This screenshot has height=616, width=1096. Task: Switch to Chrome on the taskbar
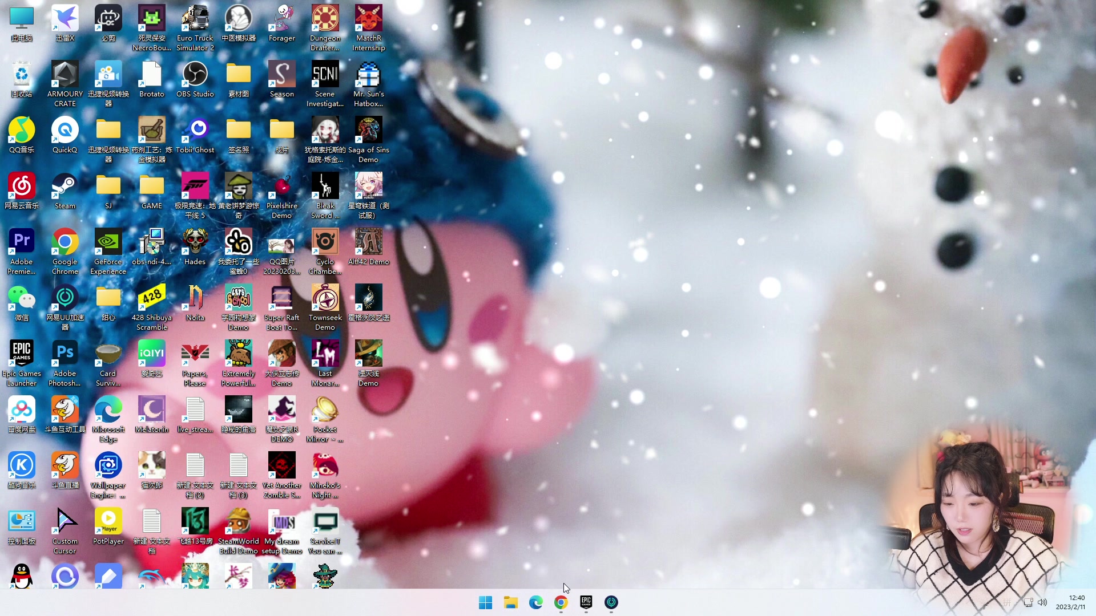click(x=561, y=602)
